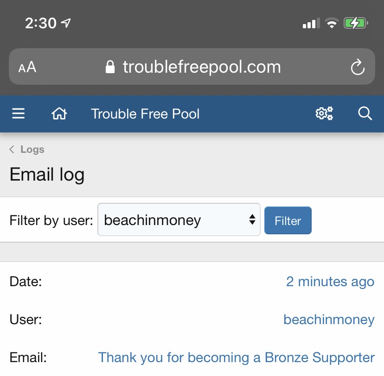
Task: Open beachinmoney user profile link
Action: 329,320
